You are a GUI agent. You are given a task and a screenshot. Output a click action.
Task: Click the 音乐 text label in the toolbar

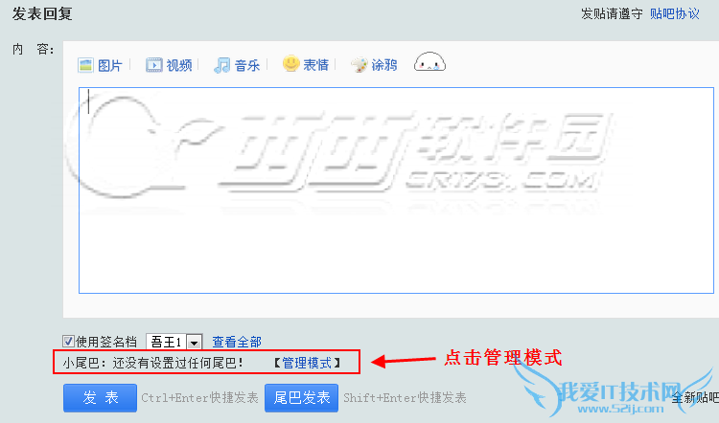click(247, 65)
